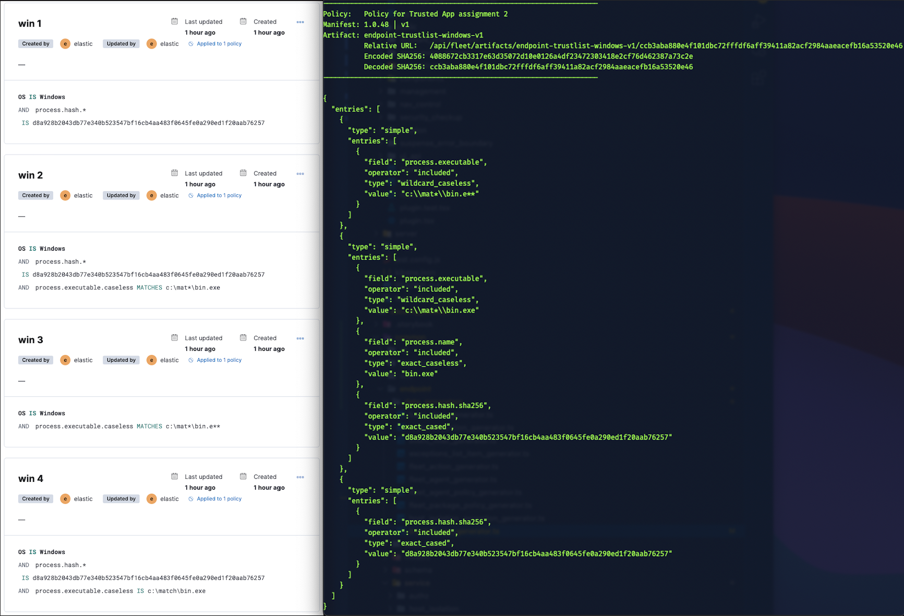This screenshot has width=904, height=616.
Task: Click Decoded SHA256 value in terminal
Action: tap(561, 67)
